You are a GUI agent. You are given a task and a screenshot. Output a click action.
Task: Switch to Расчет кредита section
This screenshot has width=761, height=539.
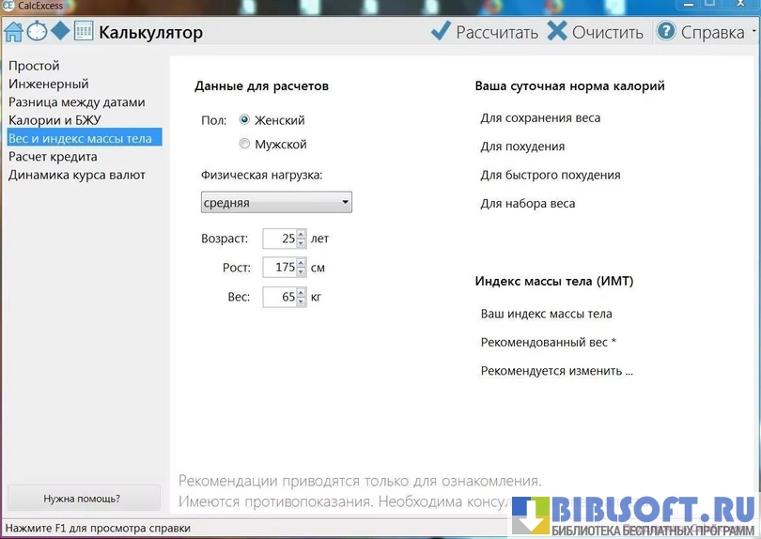pyautogui.click(x=53, y=157)
